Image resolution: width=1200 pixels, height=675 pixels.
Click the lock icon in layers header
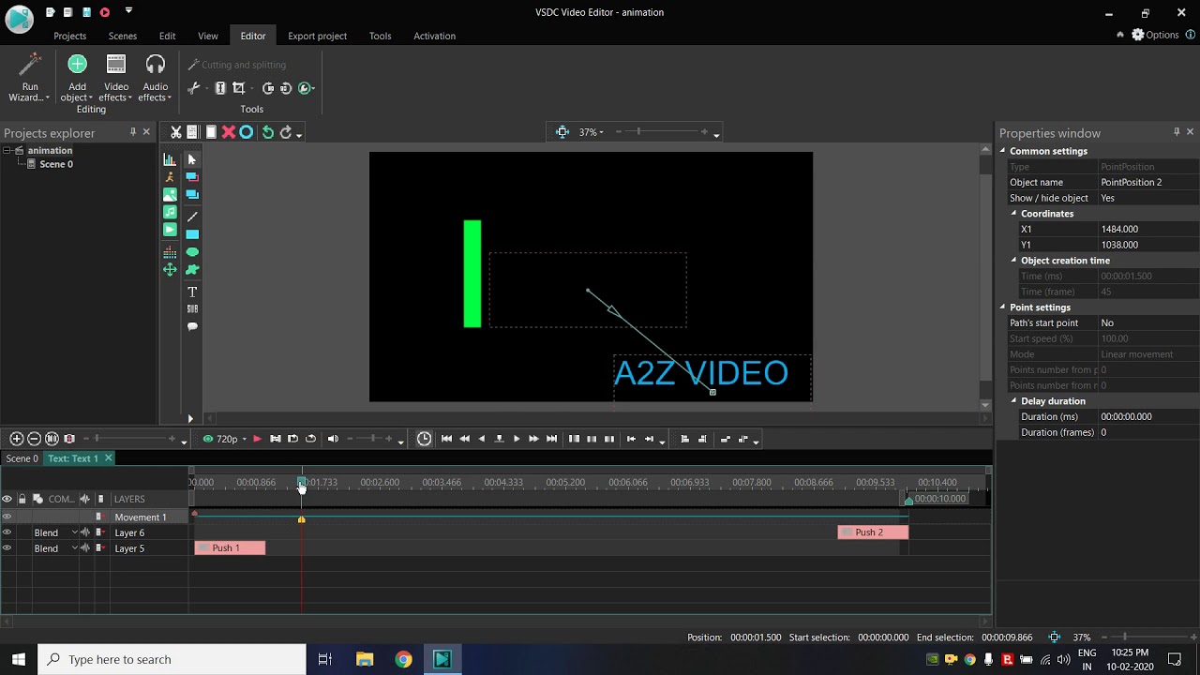(22, 499)
